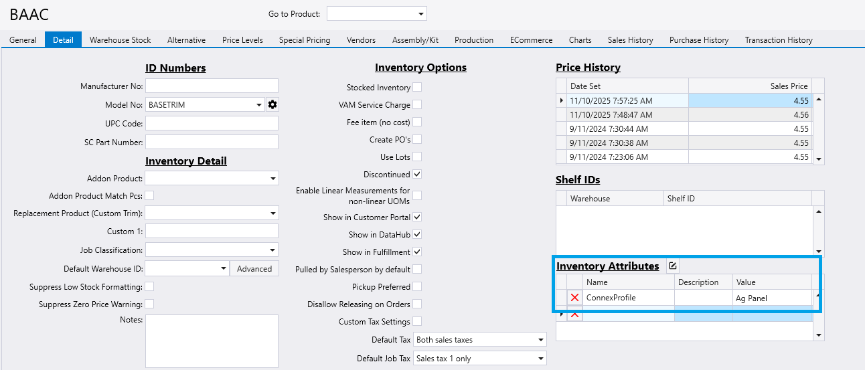This screenshot has height=370, width=865.
Task: Switch to Assembly/Kit tab
Action: [x=415, y=40]
